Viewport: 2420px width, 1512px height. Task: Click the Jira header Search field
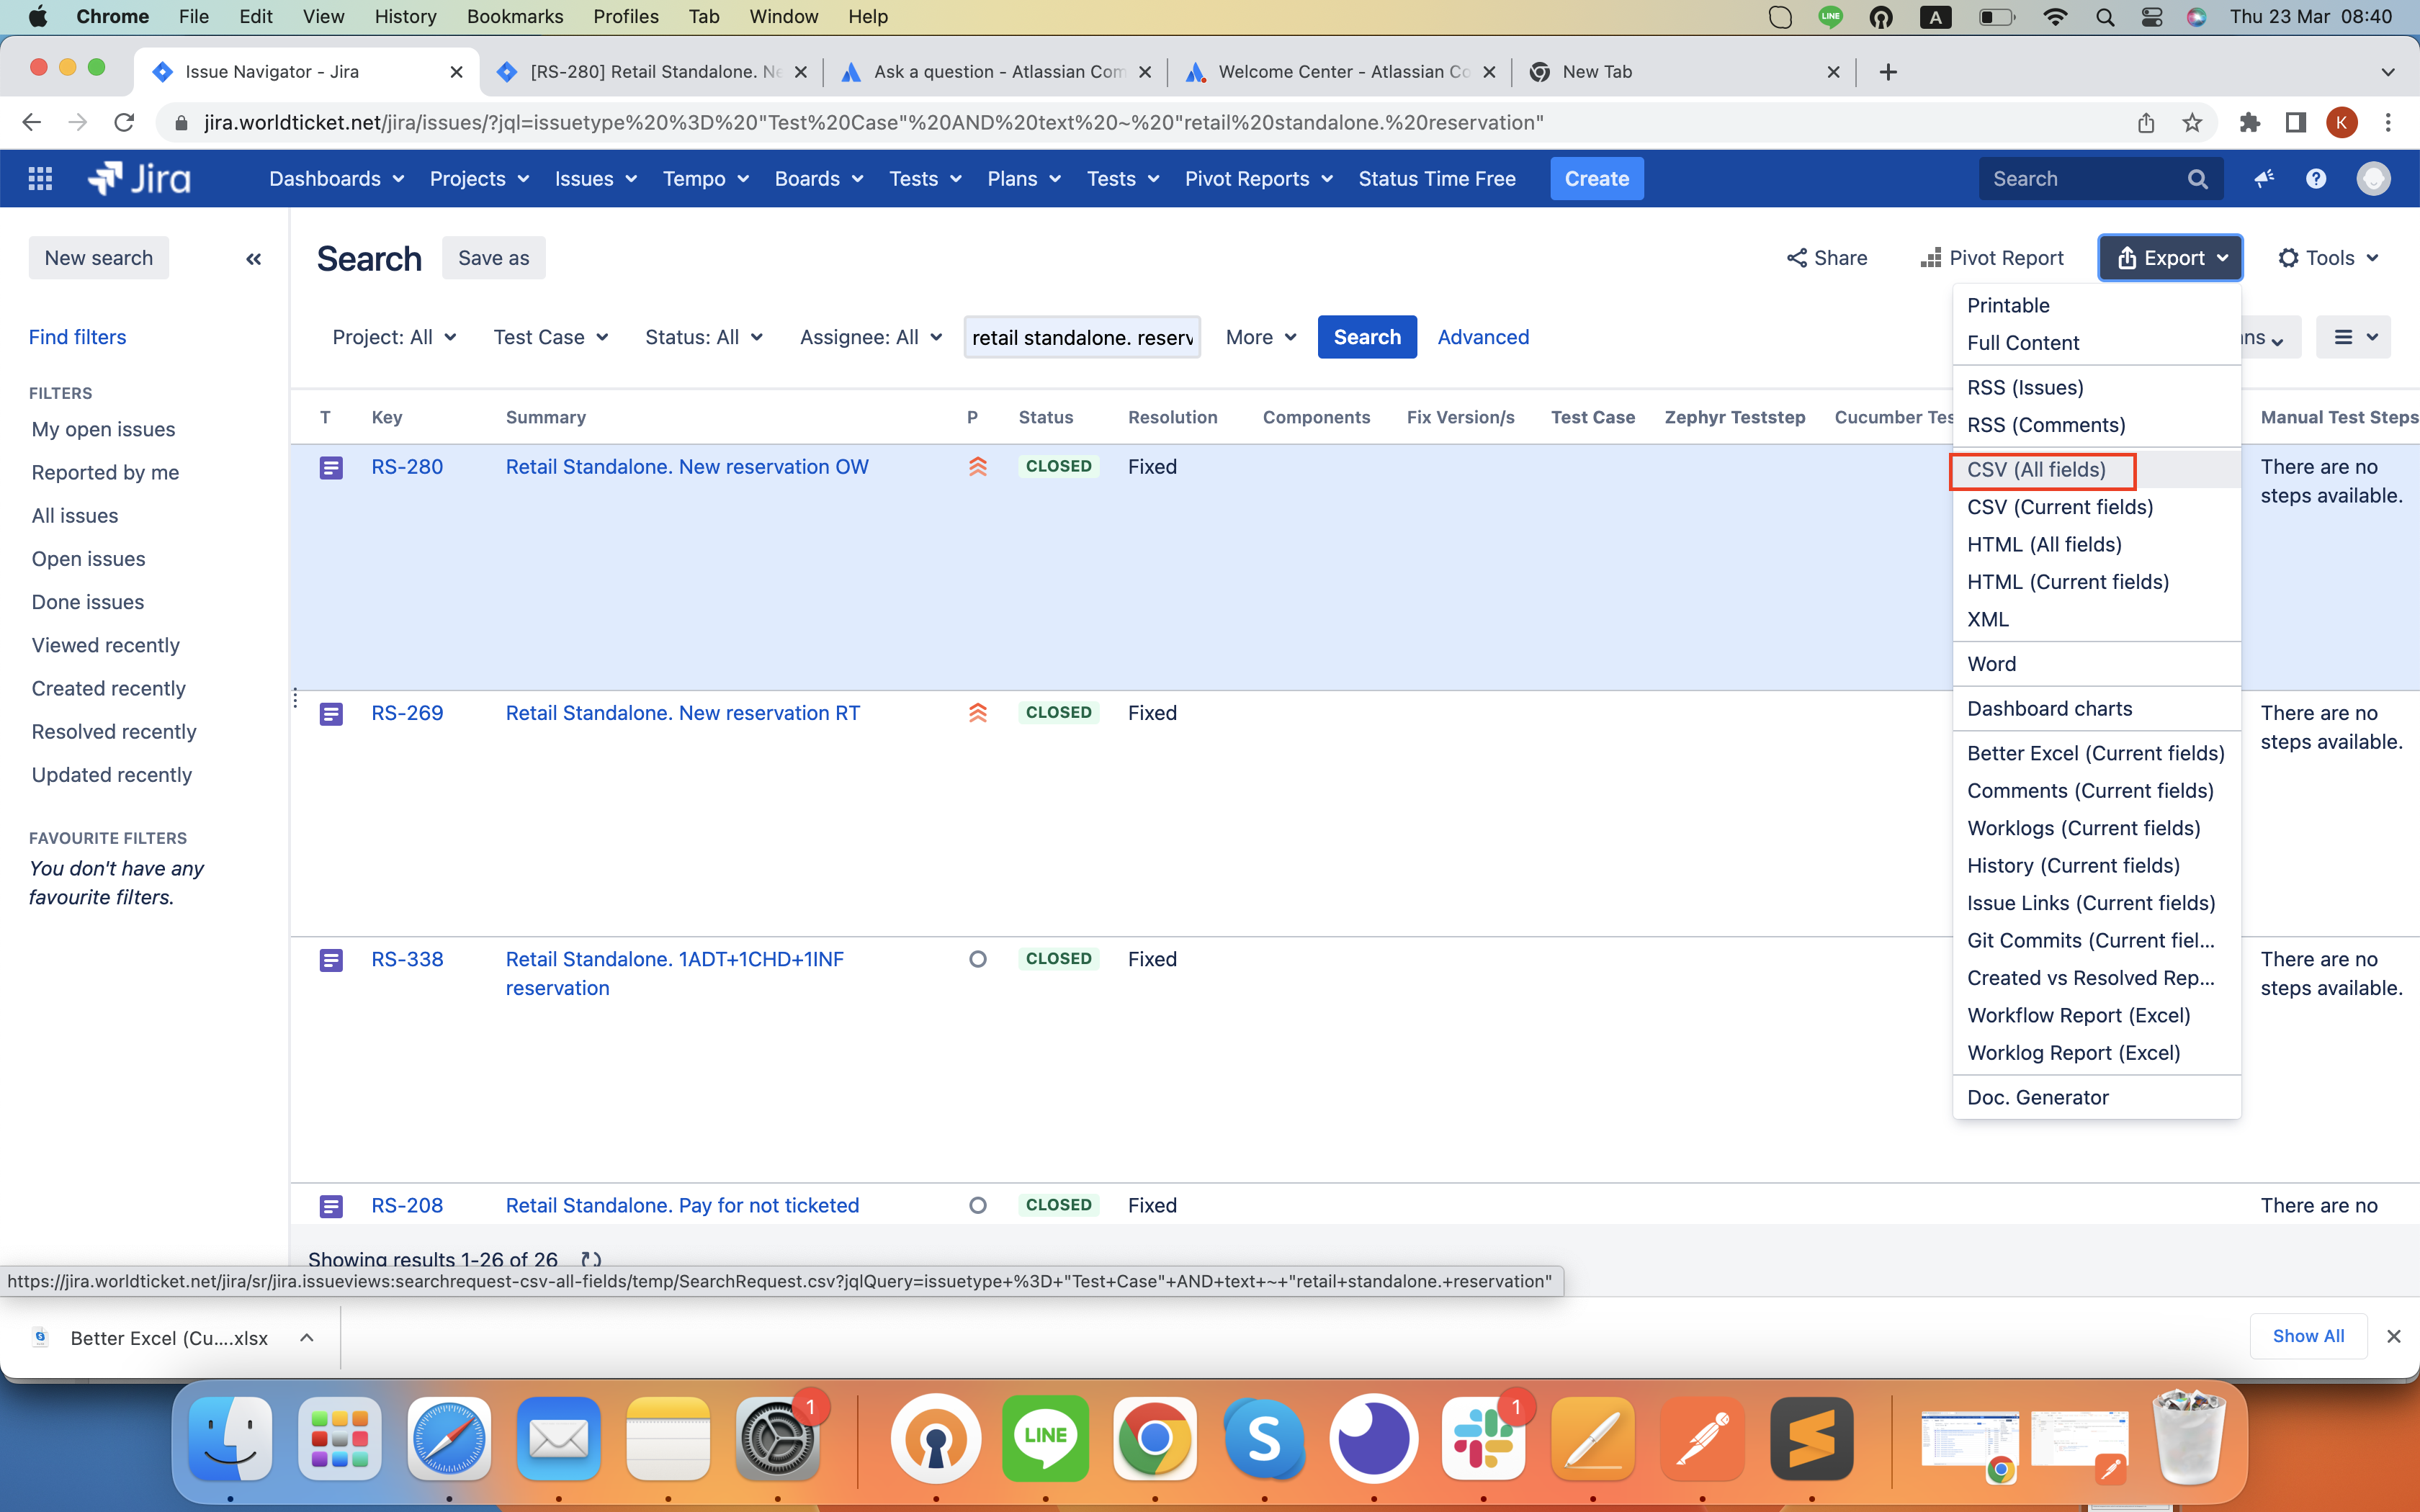(x=2100, y=179)
